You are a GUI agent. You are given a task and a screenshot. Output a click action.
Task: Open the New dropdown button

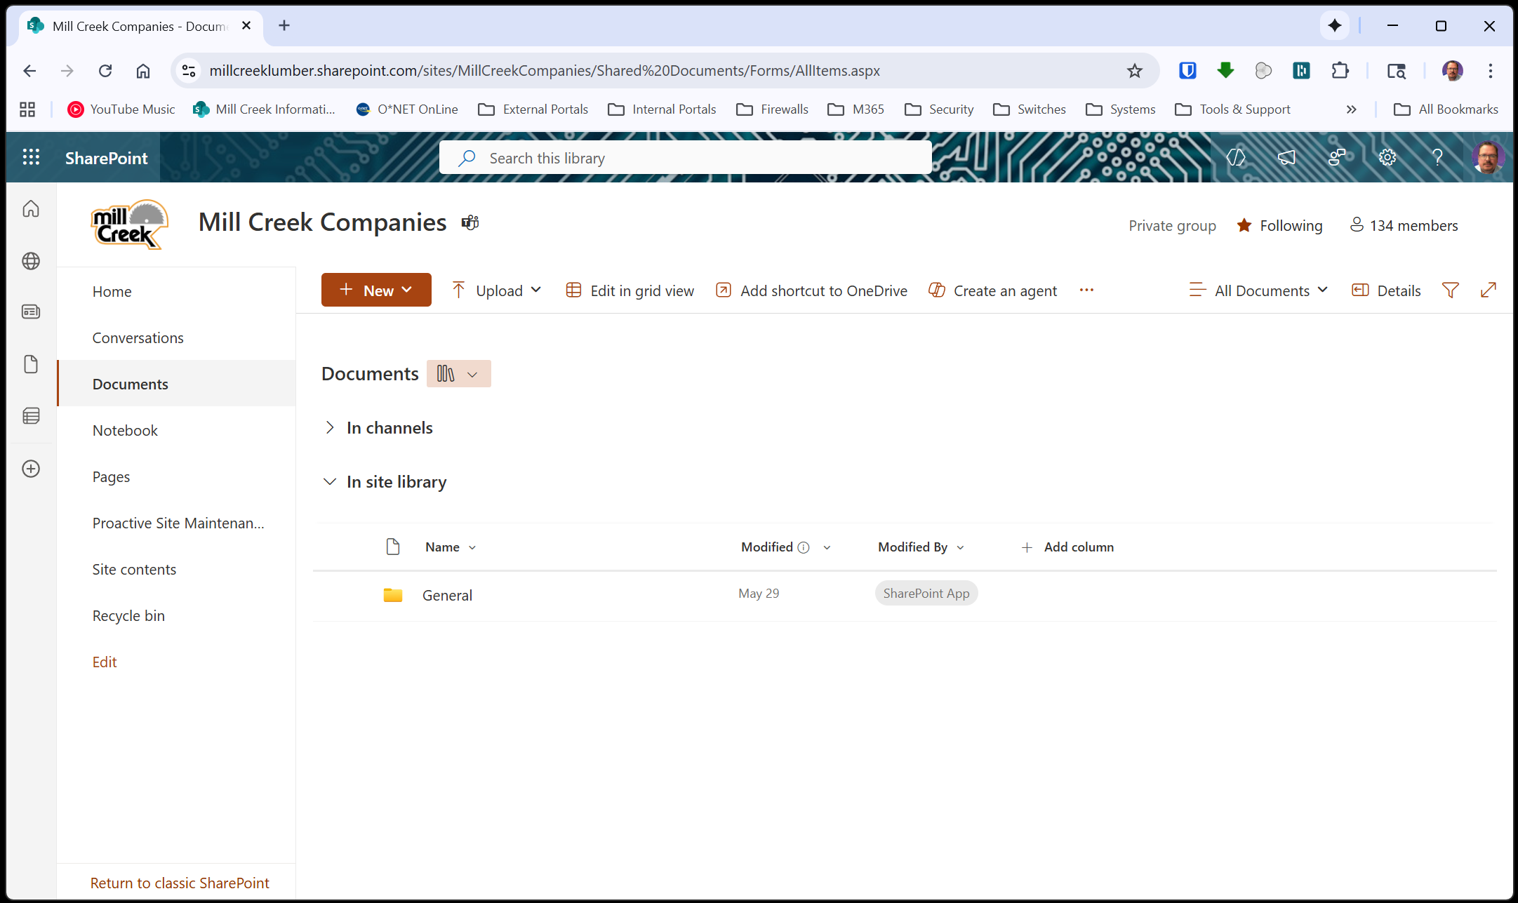(376, 290)
